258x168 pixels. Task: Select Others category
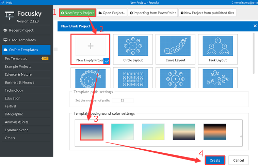[26, 138]
